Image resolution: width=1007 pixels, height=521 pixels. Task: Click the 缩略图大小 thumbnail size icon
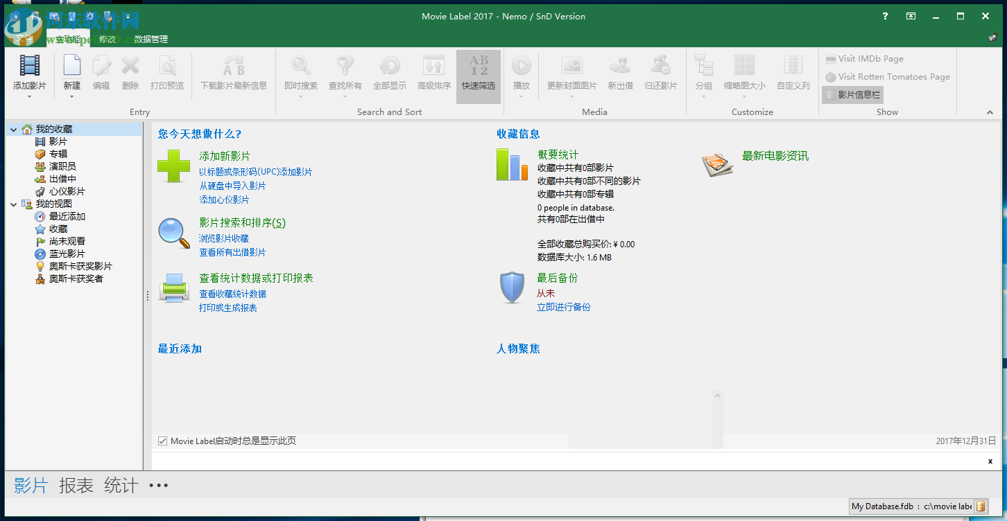(x=745, y=65)
